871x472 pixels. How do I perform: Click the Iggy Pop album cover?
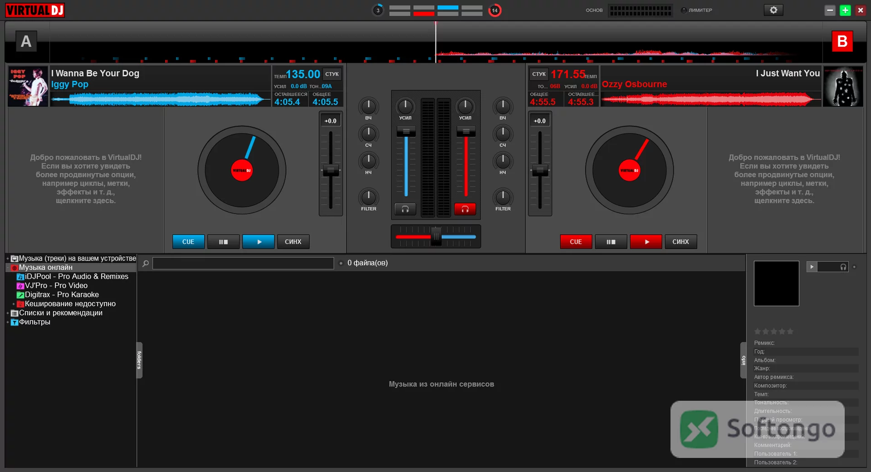point(28,86)
